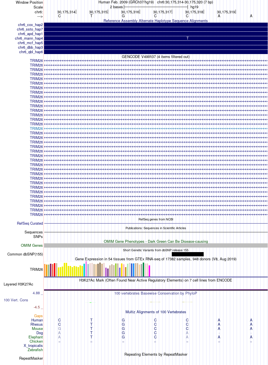Viewport: 268px width, 365px height.
Task: Click the Gaps row label
Action: 38,316
